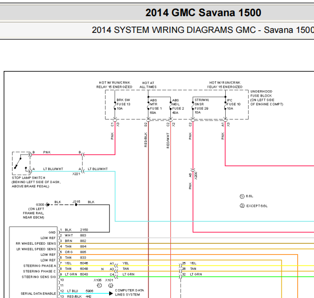Click the 'NEAR EBCM)' frame rail note
The height and width of the screenshot is (298, 314).
33,217
